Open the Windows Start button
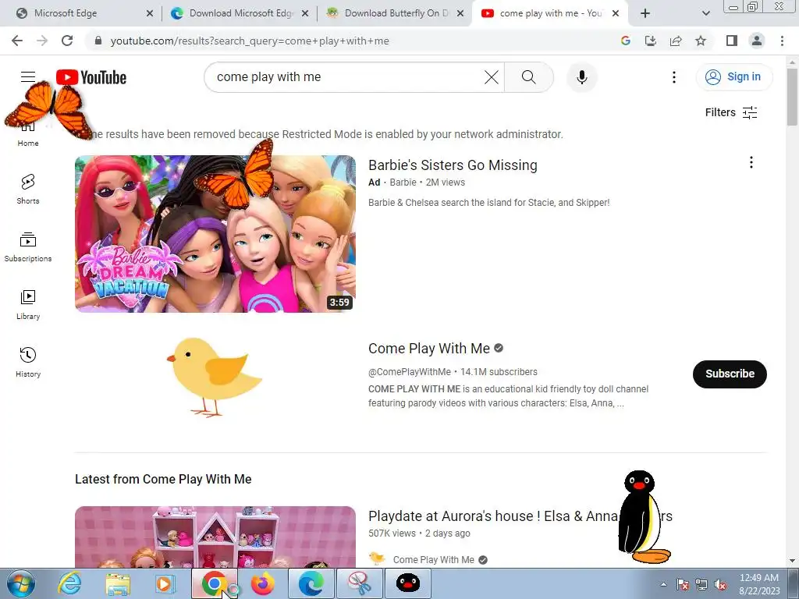The width and height of the screenshot is (799, 599). (20, 583)
